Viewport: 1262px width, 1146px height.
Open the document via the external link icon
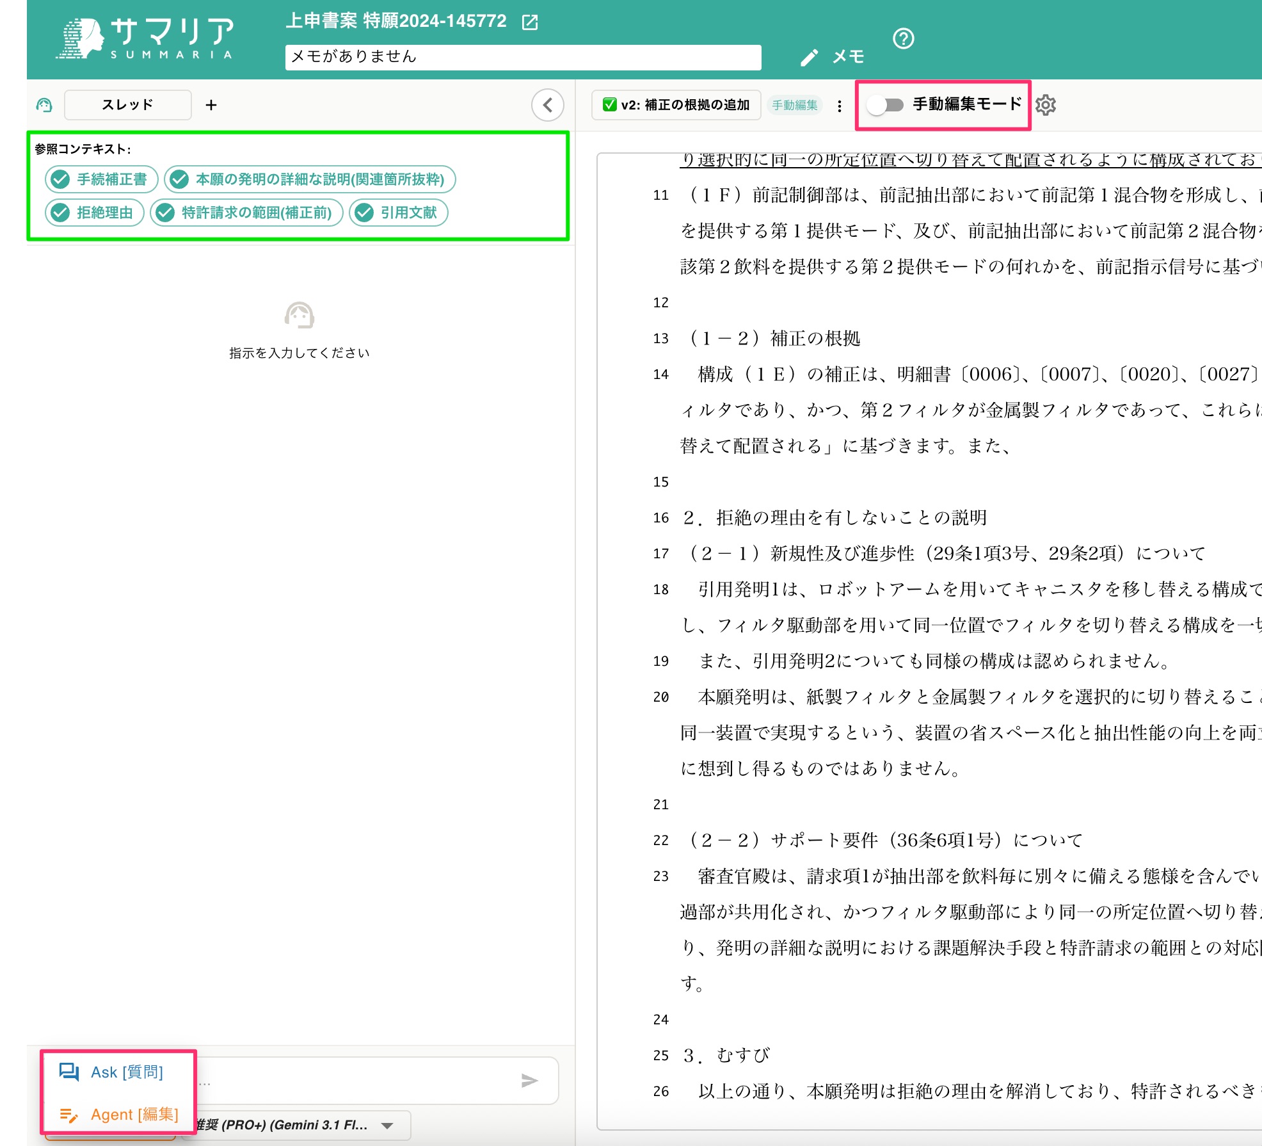pyautogui.click(x=530, y=22)
